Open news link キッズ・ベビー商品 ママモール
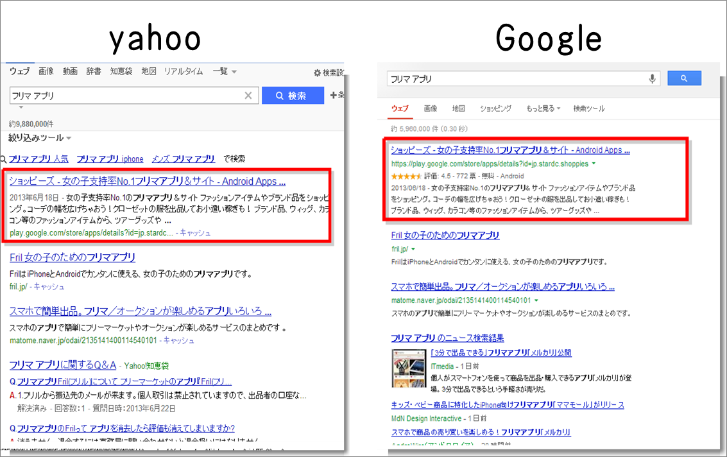This screenshot has height=457, width=727. (508, 404)
